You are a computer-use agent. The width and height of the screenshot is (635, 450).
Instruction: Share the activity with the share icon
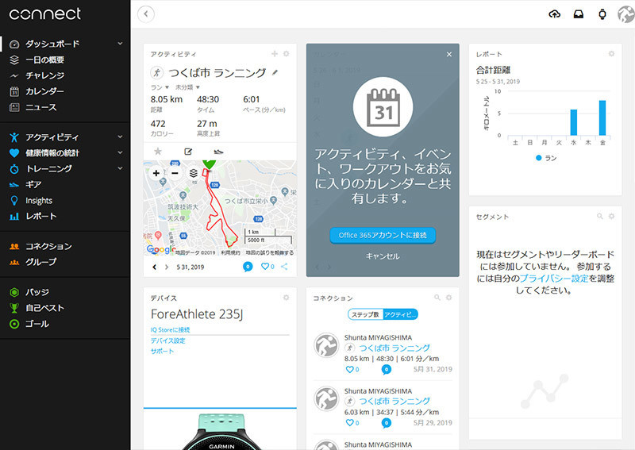point(284,266)
